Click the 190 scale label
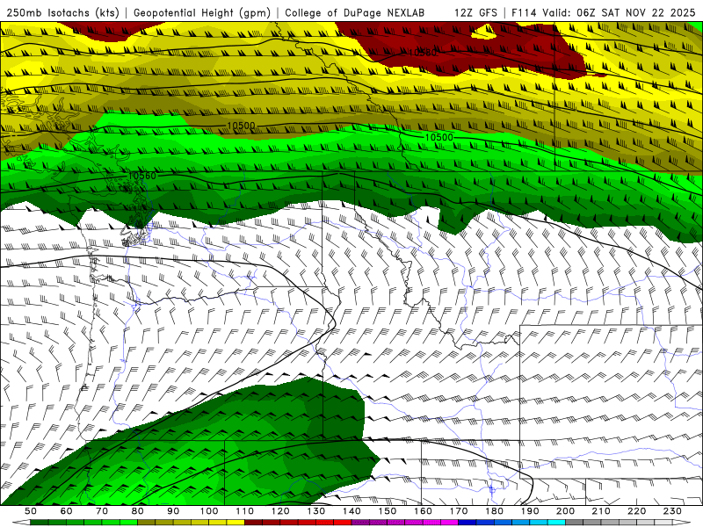This screenshot has height=527, width=703. (530, 511)
